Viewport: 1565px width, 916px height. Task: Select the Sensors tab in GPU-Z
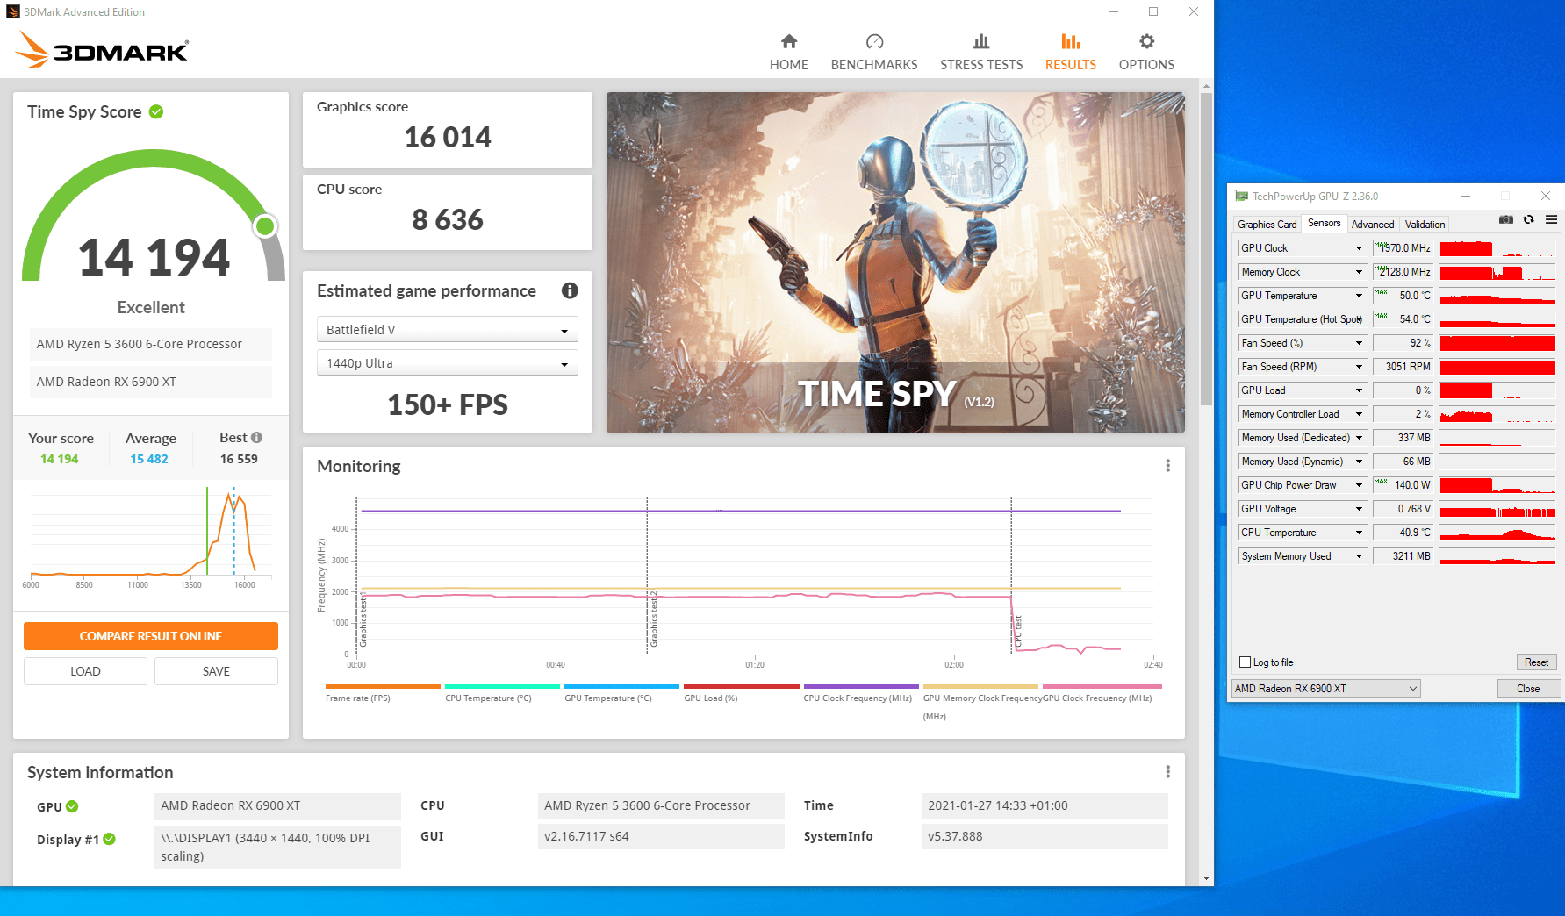coord(1324,223)
